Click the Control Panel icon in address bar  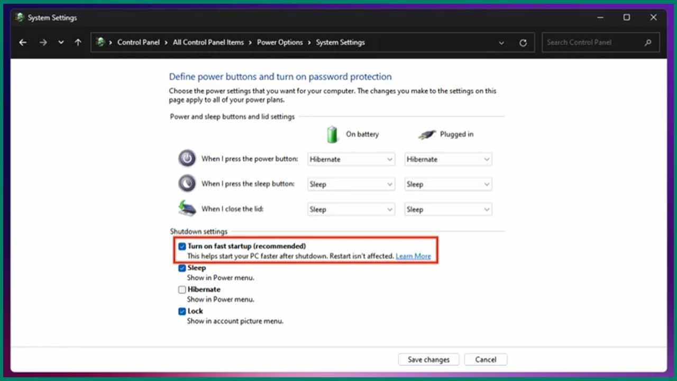click(x=100, y=42)
